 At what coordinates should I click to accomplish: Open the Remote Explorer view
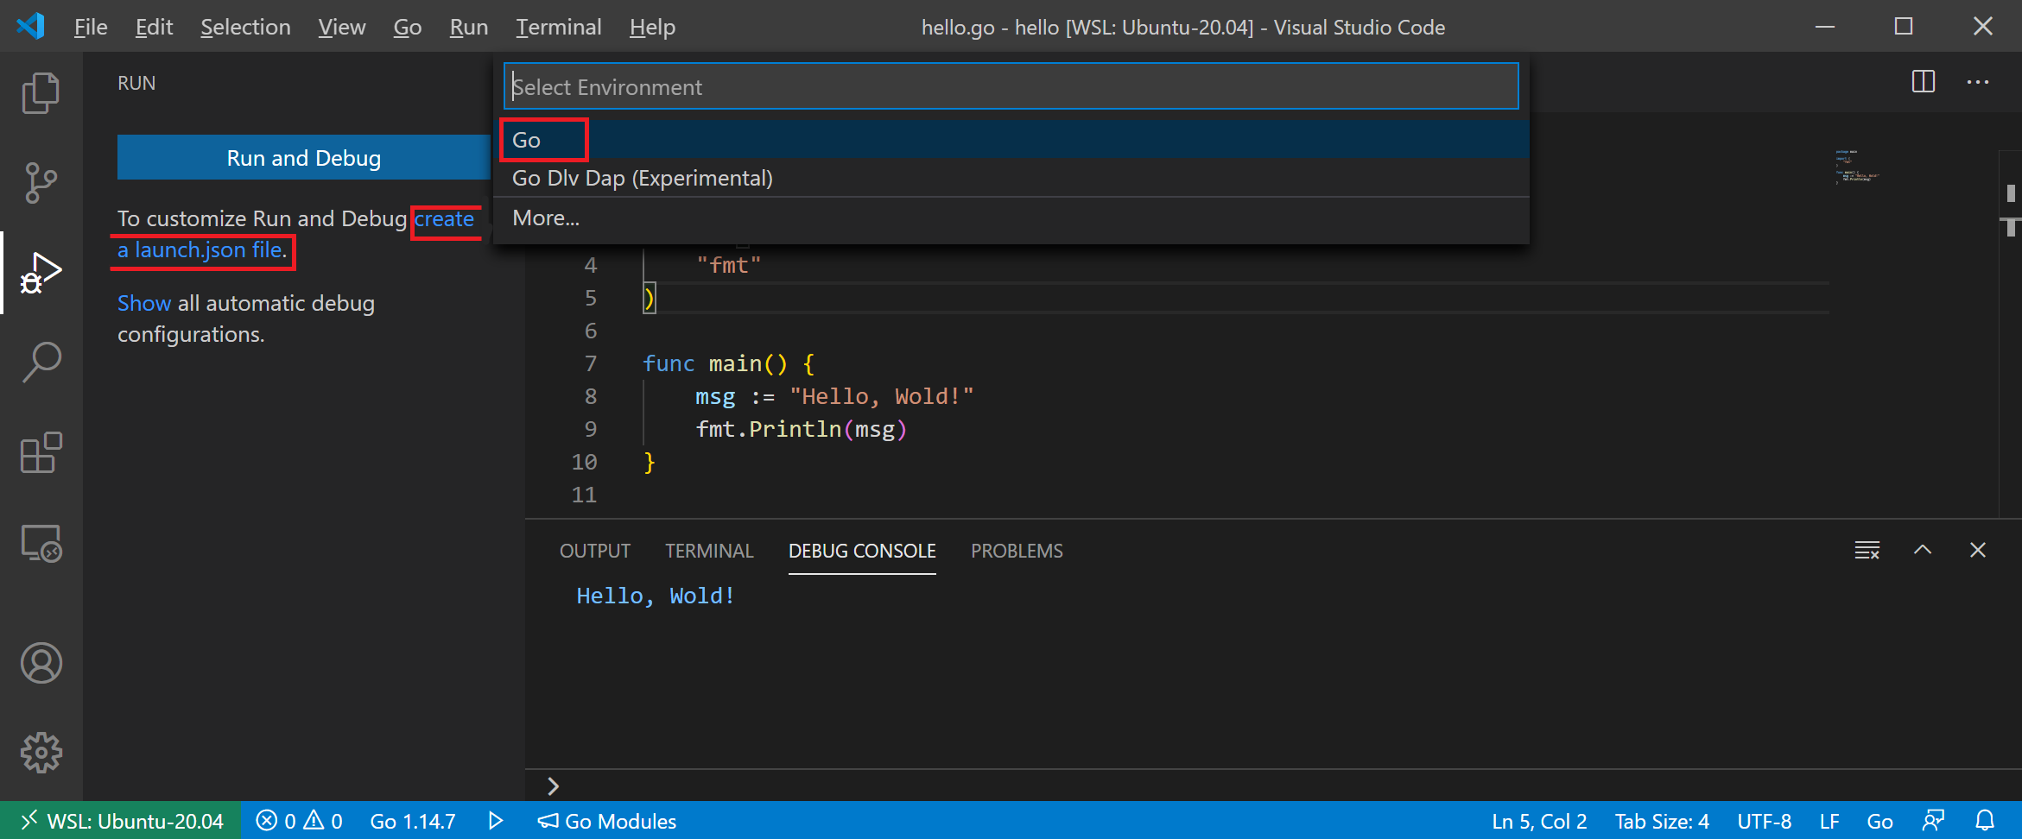pos(41,544)
